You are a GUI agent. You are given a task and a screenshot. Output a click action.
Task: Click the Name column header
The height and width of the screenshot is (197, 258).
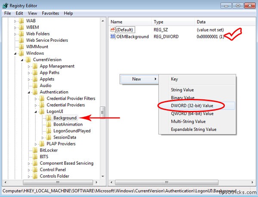click(x=117, y=22)
